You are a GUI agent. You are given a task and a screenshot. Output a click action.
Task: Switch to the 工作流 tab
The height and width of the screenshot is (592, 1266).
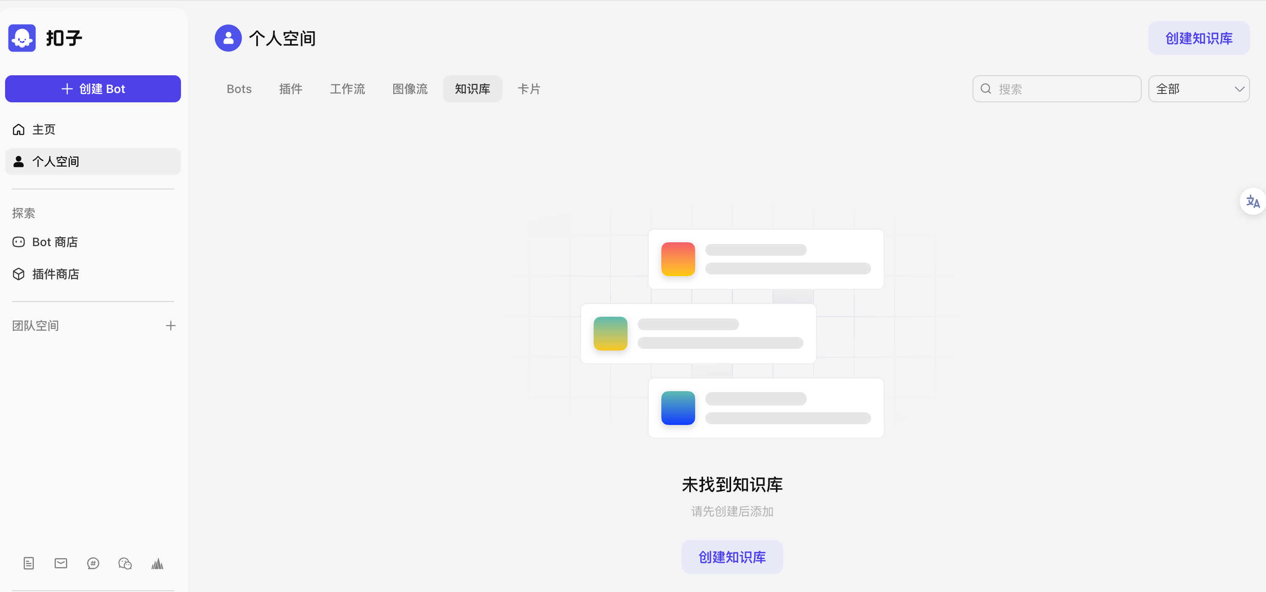pyautogui.click(x=347, y=88)
